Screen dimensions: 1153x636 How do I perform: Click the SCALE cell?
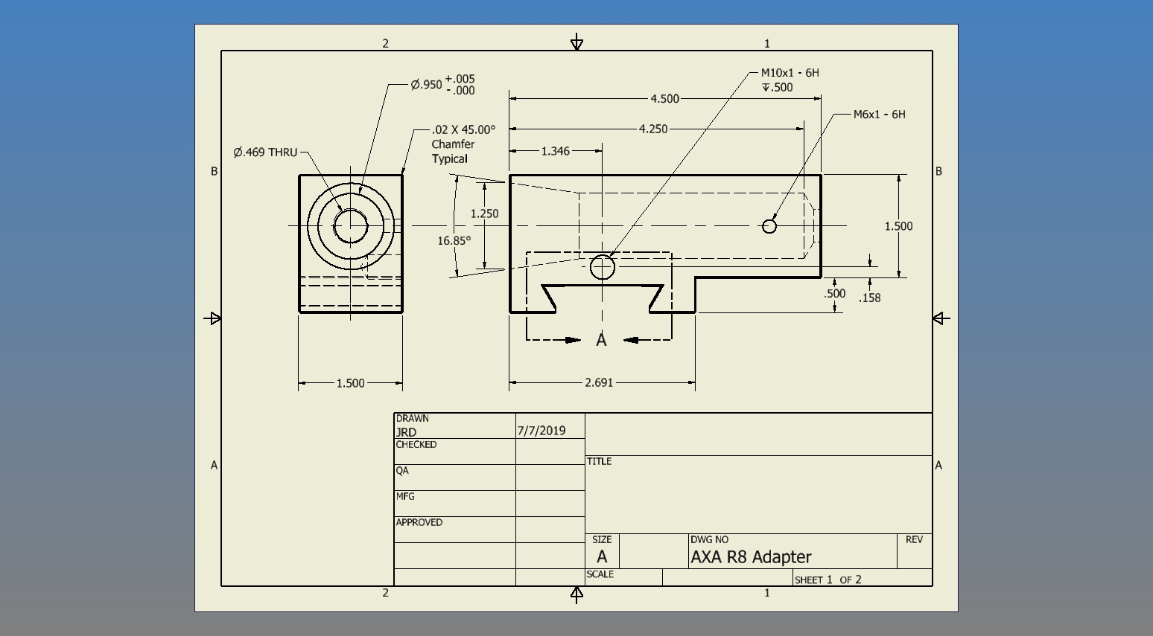click(x=624, y=578)
